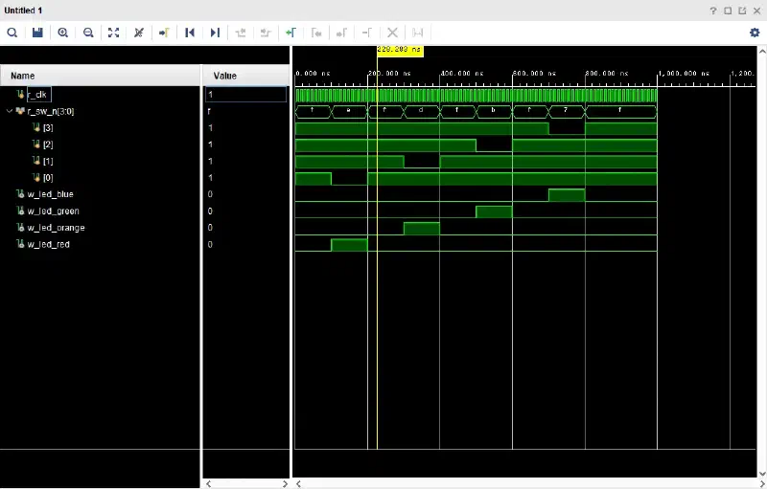Open help question mark icon
The image size is (767, 489).
pos(713,11)
